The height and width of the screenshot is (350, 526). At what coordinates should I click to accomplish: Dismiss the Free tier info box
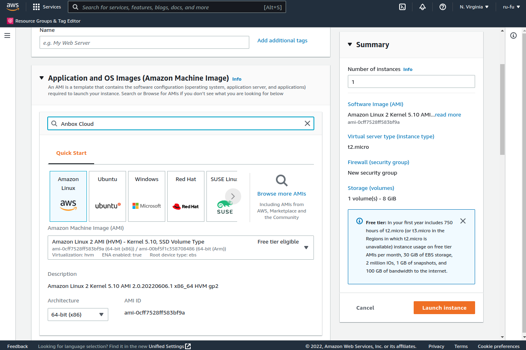click(463, 221)
